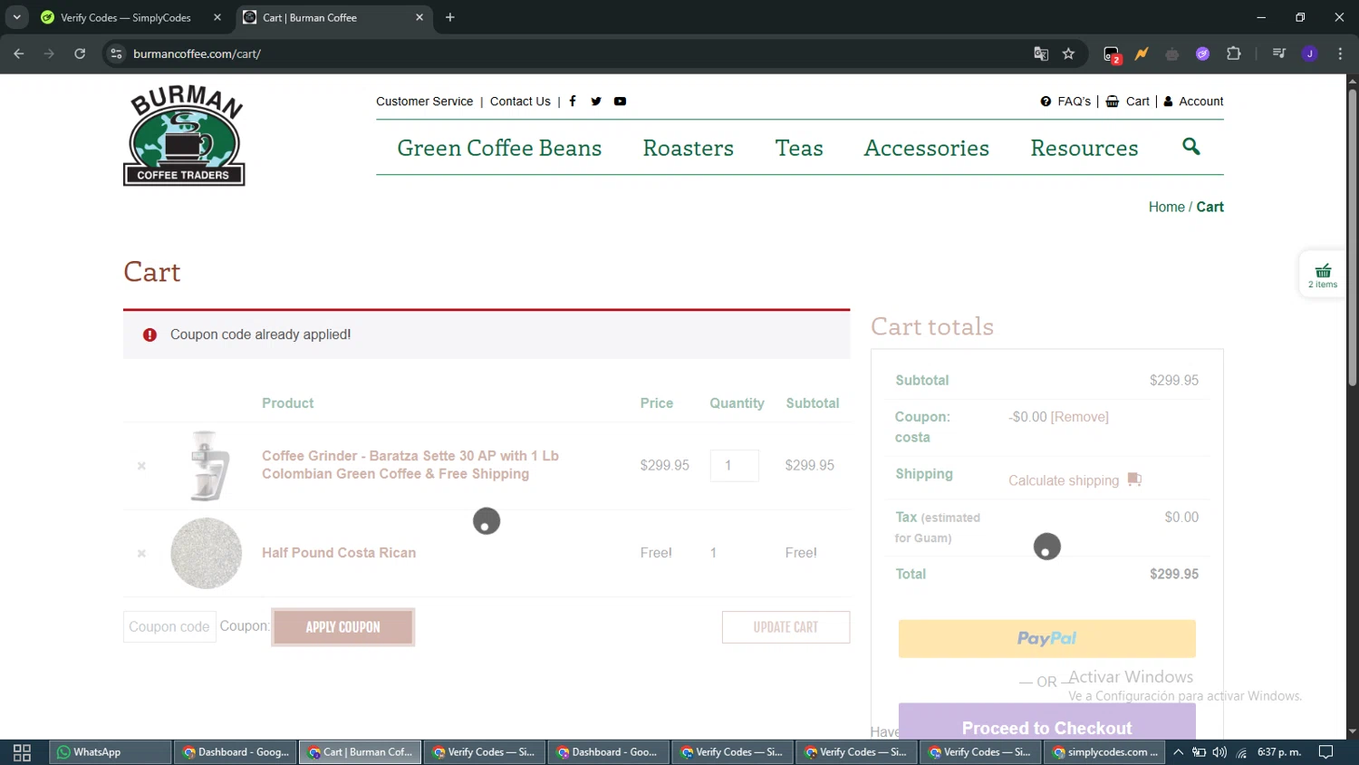
Task: Go back to the previous page
Action: point(19,53)
